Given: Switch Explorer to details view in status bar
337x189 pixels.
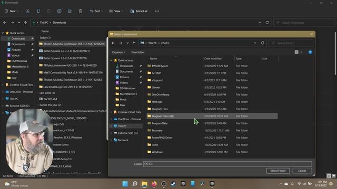Looking at the screenshot, I should [329, 176].
